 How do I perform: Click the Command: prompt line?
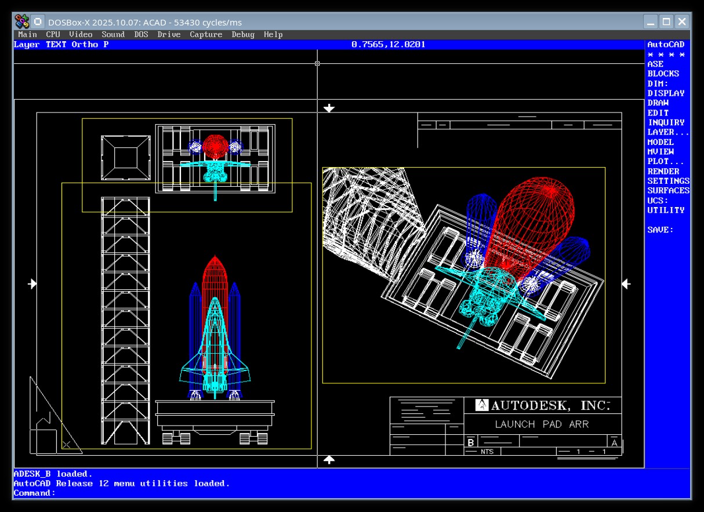click(x=35, y=493)
